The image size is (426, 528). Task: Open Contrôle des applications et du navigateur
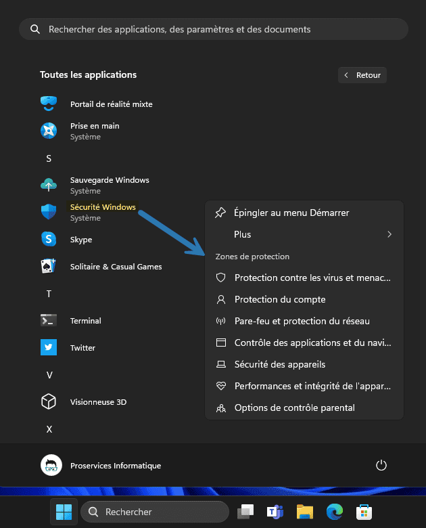(304, 343)
